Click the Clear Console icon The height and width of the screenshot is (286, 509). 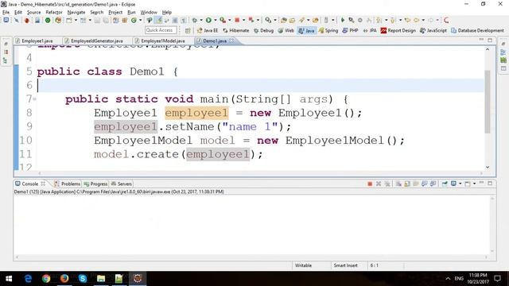point(398,184)
